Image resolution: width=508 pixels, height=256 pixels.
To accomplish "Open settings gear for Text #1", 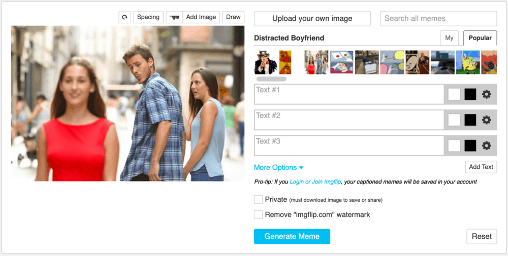I will (486, 94).
